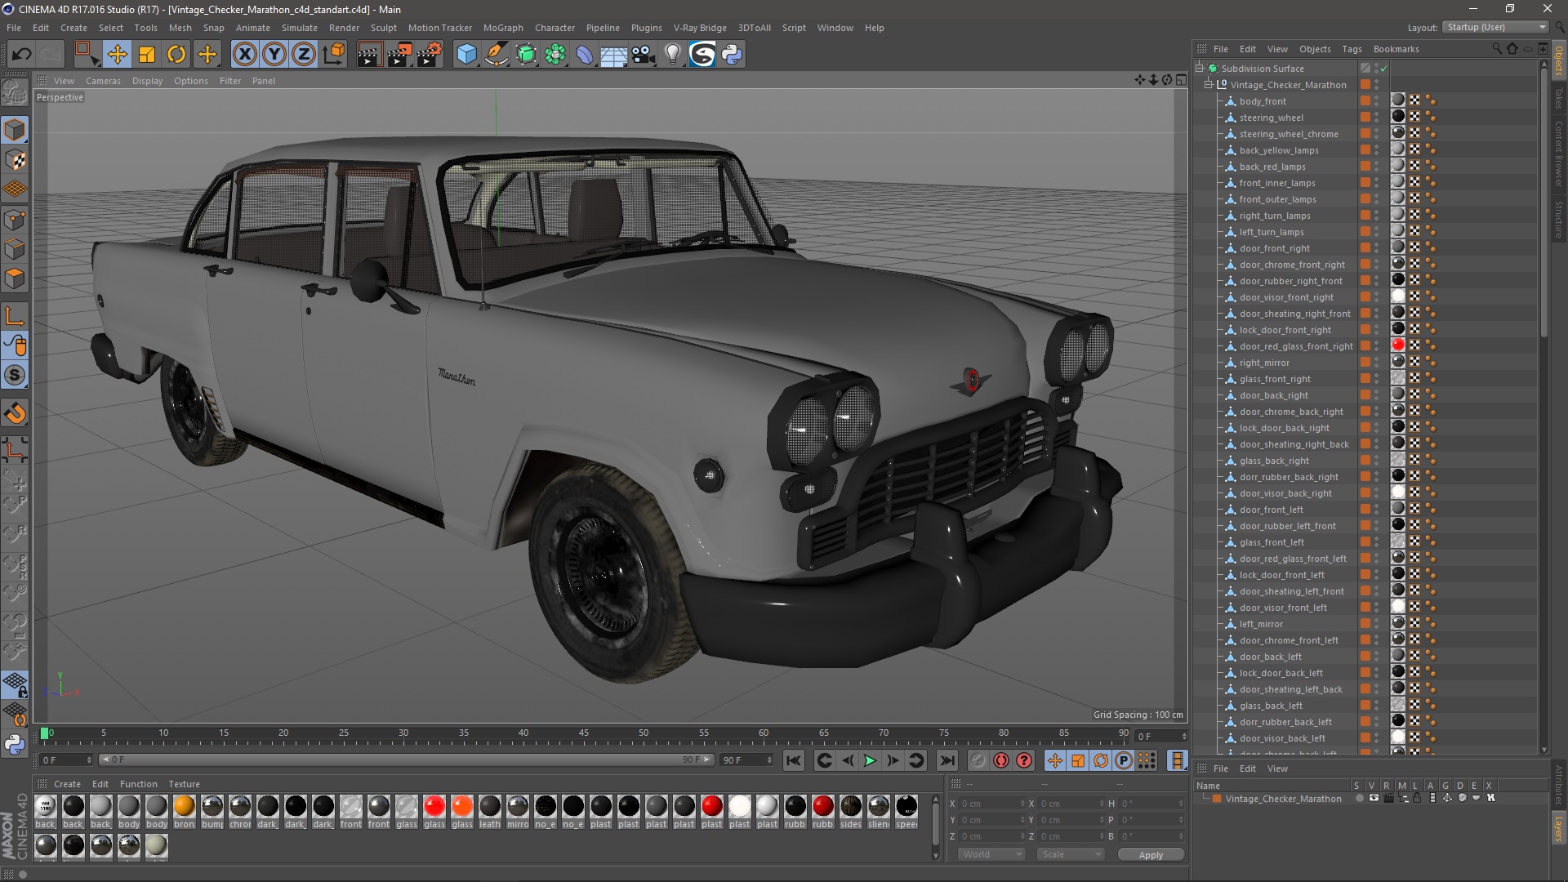Click the Apply button
This screenshot has width=1568, height=882.
1150,855
